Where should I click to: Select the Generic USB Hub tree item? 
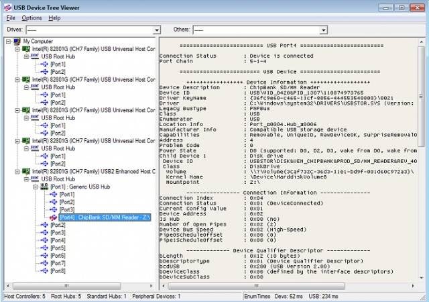pyautogui.click(x=80, y=187)
